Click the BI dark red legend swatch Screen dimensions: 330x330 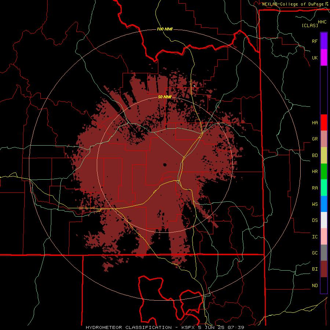[x=324, y=269]
